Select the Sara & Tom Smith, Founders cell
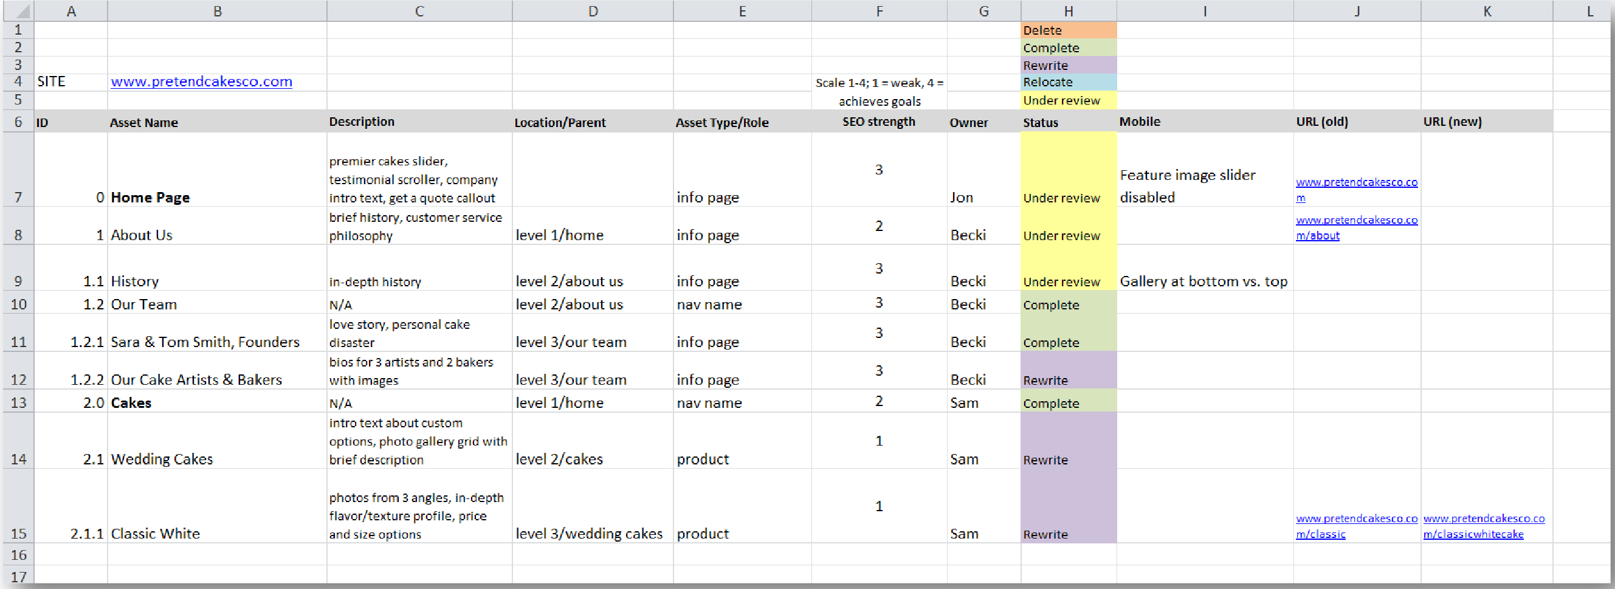Screen dimensions: 1615x589 tap(217, 332)
